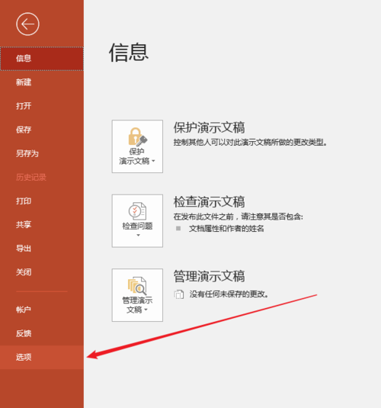The image size is (381, 408).
Task: Expand the 检查问题 dropdown arrow
Action: pos(138,235)
